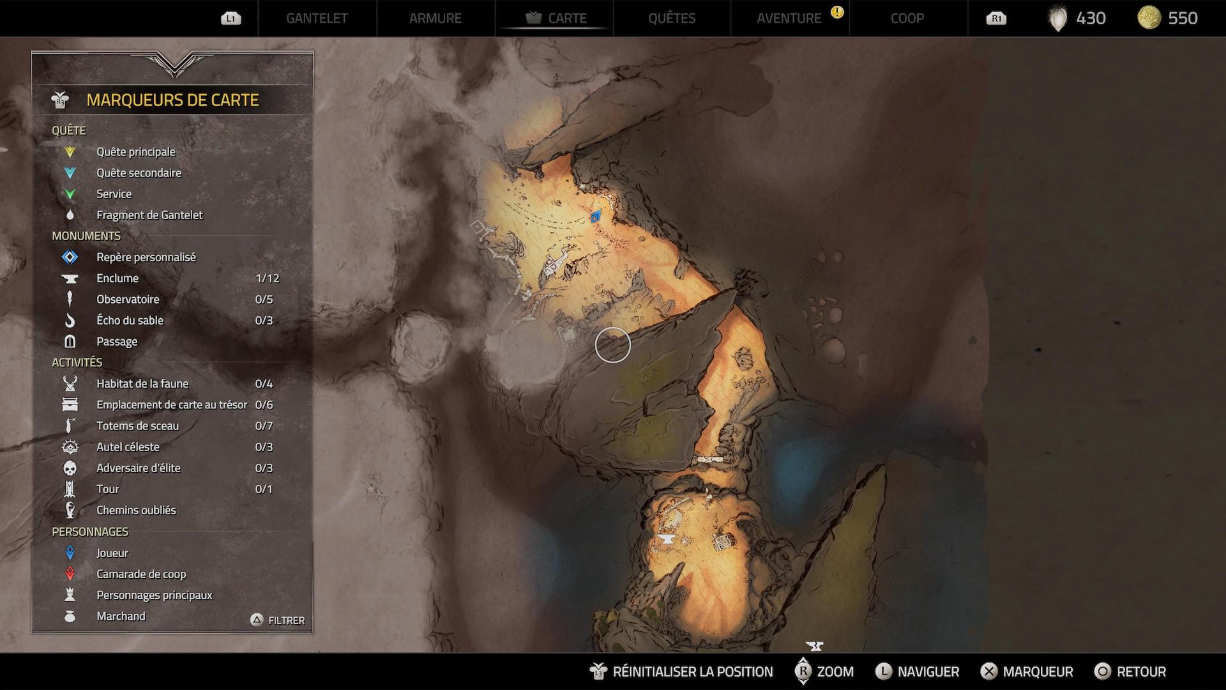1226x690 pixels.
Task: Click the Fragment de Gantelet drop icon
Action: point(70,215)
